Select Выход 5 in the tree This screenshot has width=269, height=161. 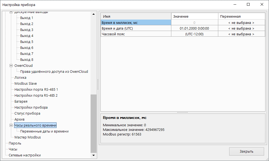(x=26, y=42)
